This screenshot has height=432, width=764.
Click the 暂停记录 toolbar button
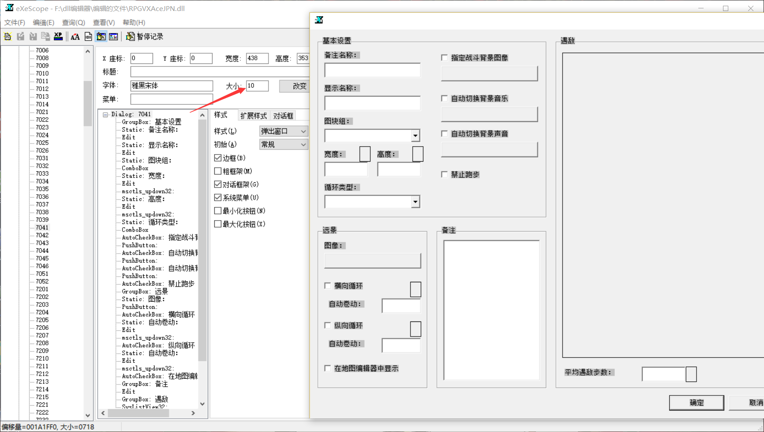click(x=145, y=37)
